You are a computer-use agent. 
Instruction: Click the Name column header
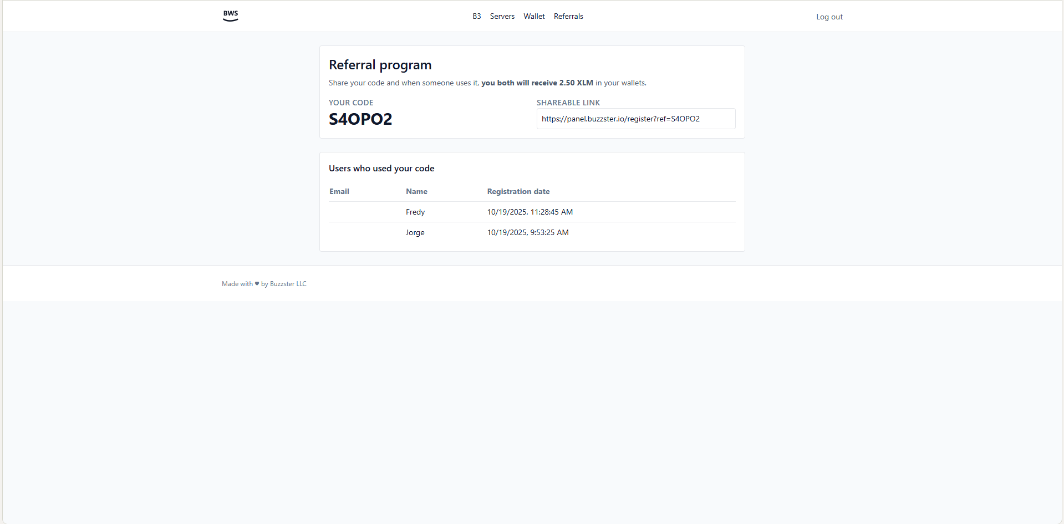[x=416, y=191]
